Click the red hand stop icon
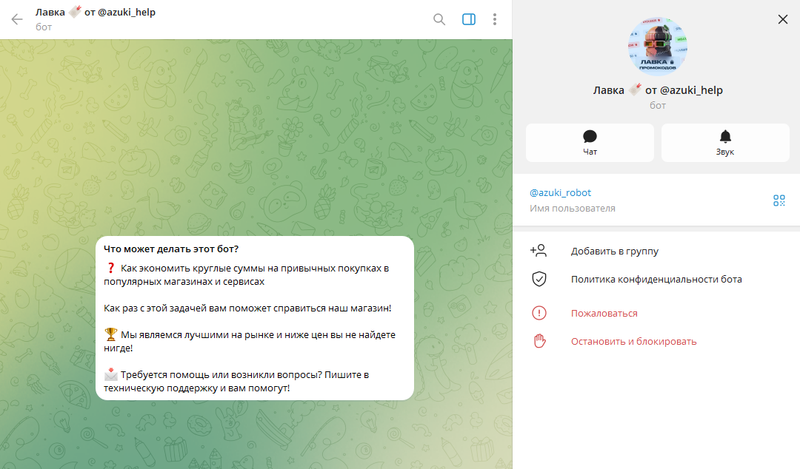Viewport: 800px width, 469px height. coord(539,341)
